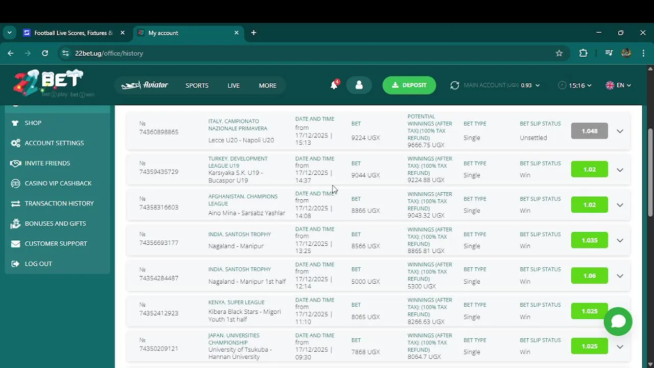Screen dimensions: 654x368
Task: Open the live chat bubble
Action: click(618, 321)
